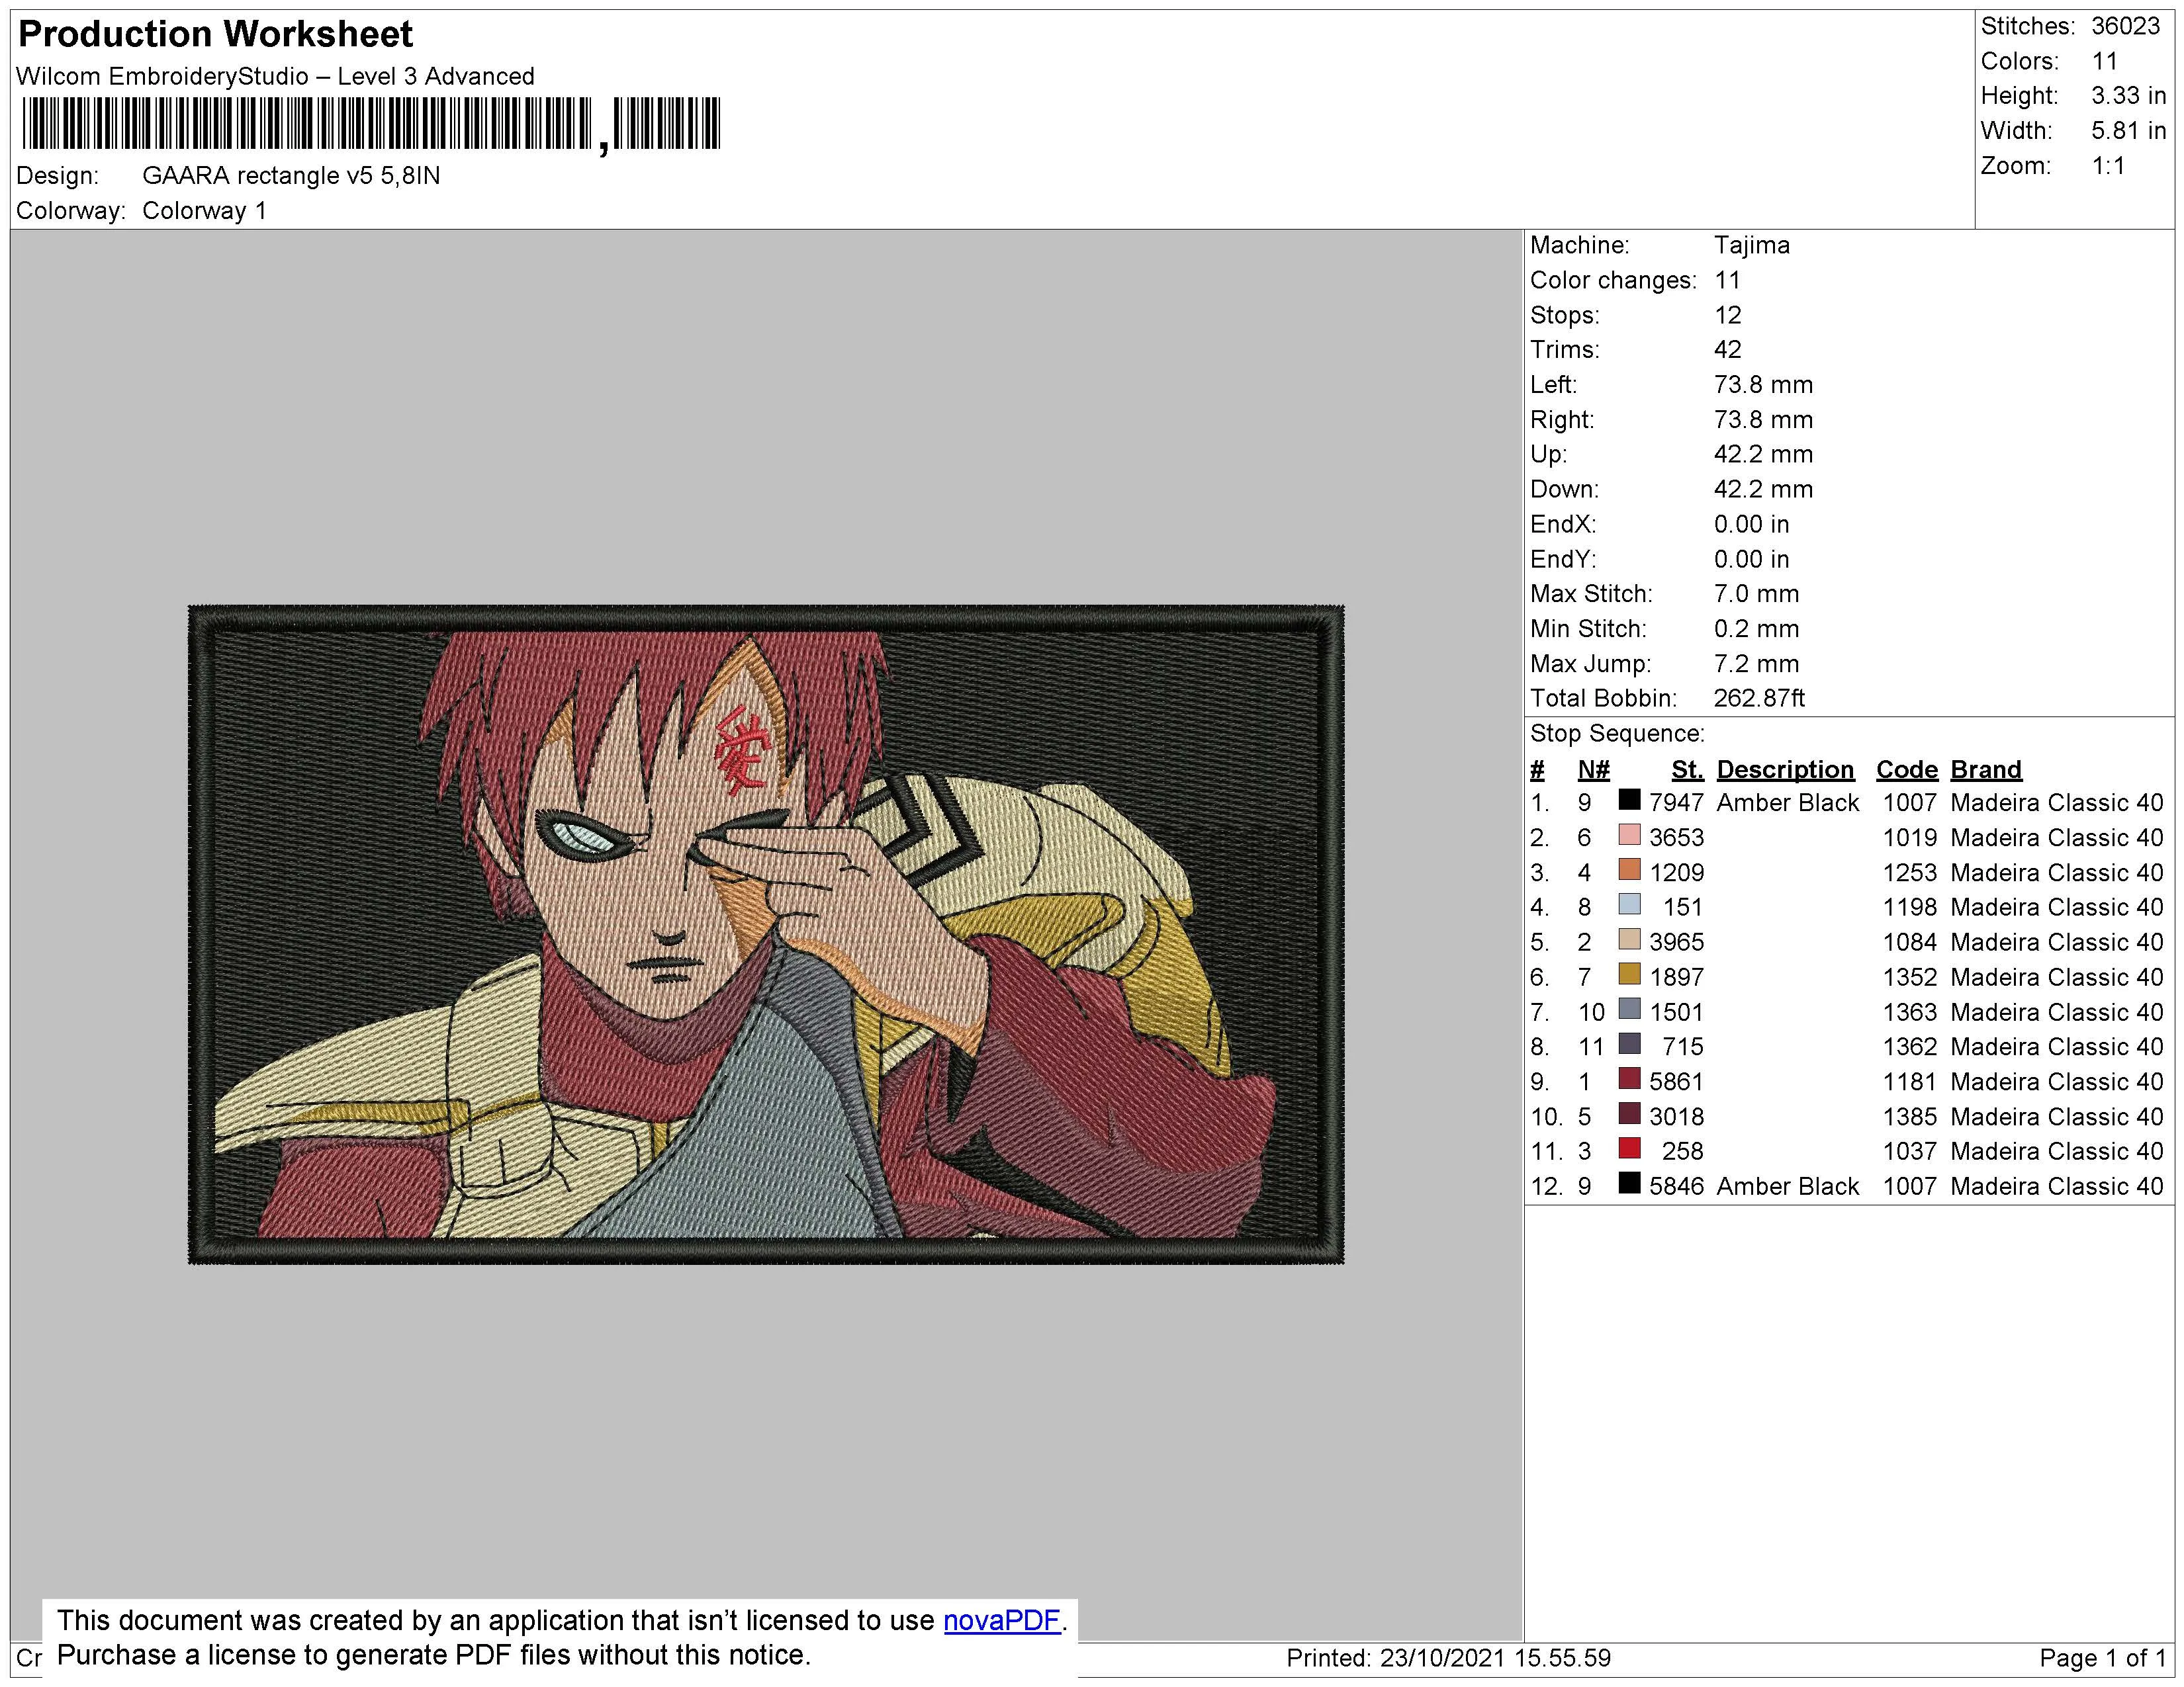
Task: Click the 'Right:' label
Action: pos(1562,419)
